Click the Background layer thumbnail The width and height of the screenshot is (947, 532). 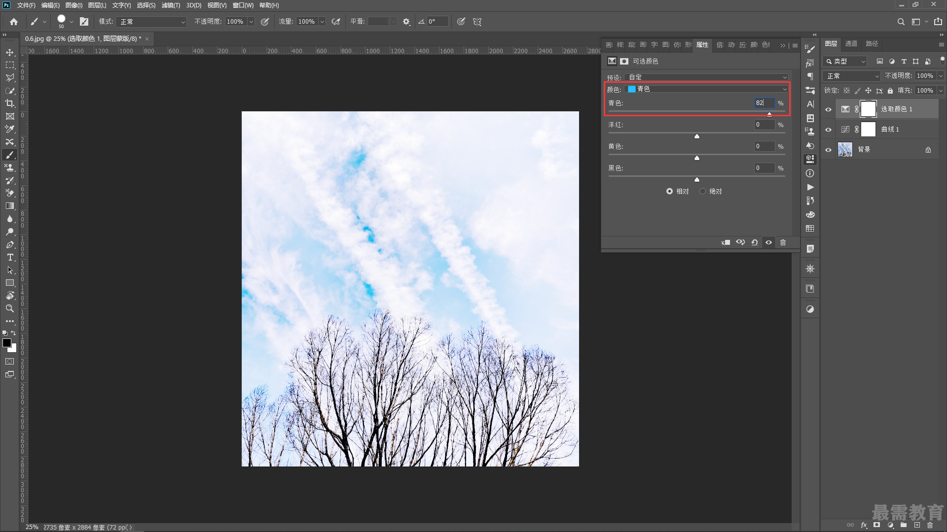[845, 150]
